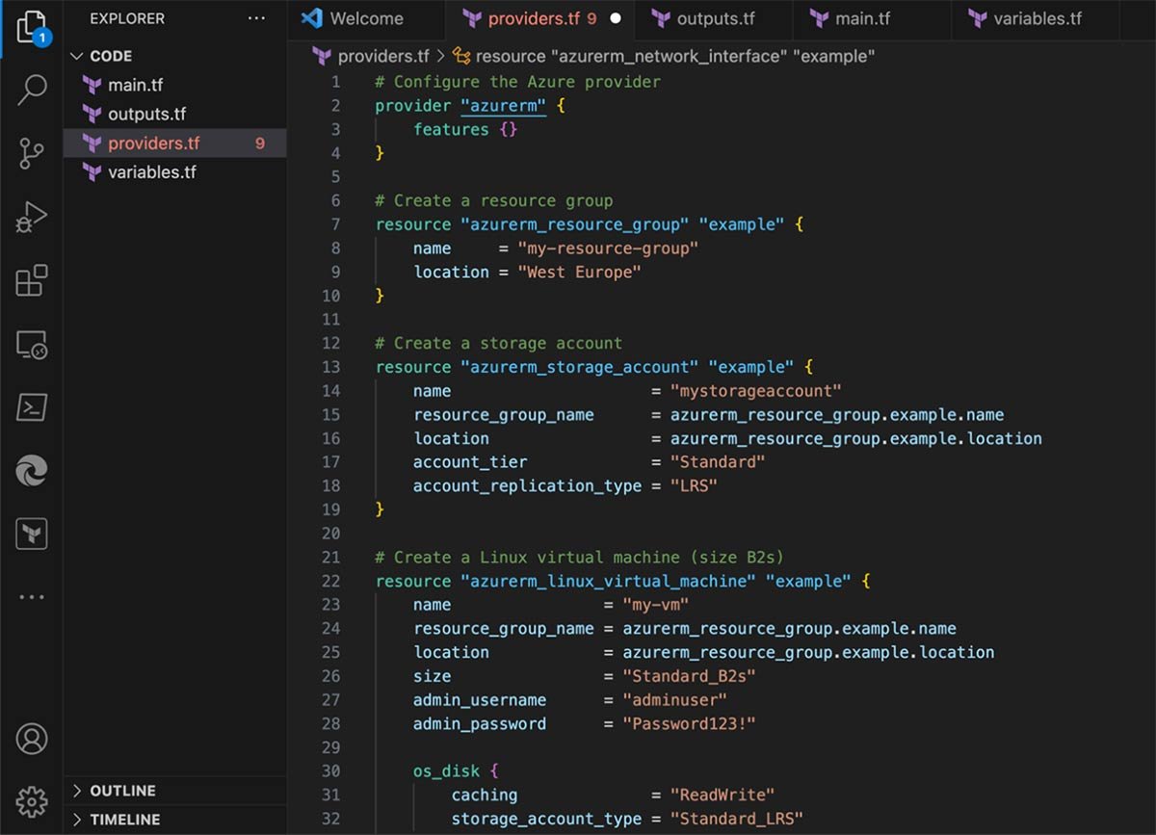1156x835 pixels.
Task: Switch to the outputs.tf tab
Action: pyautogui.click(x=715, y=18)
